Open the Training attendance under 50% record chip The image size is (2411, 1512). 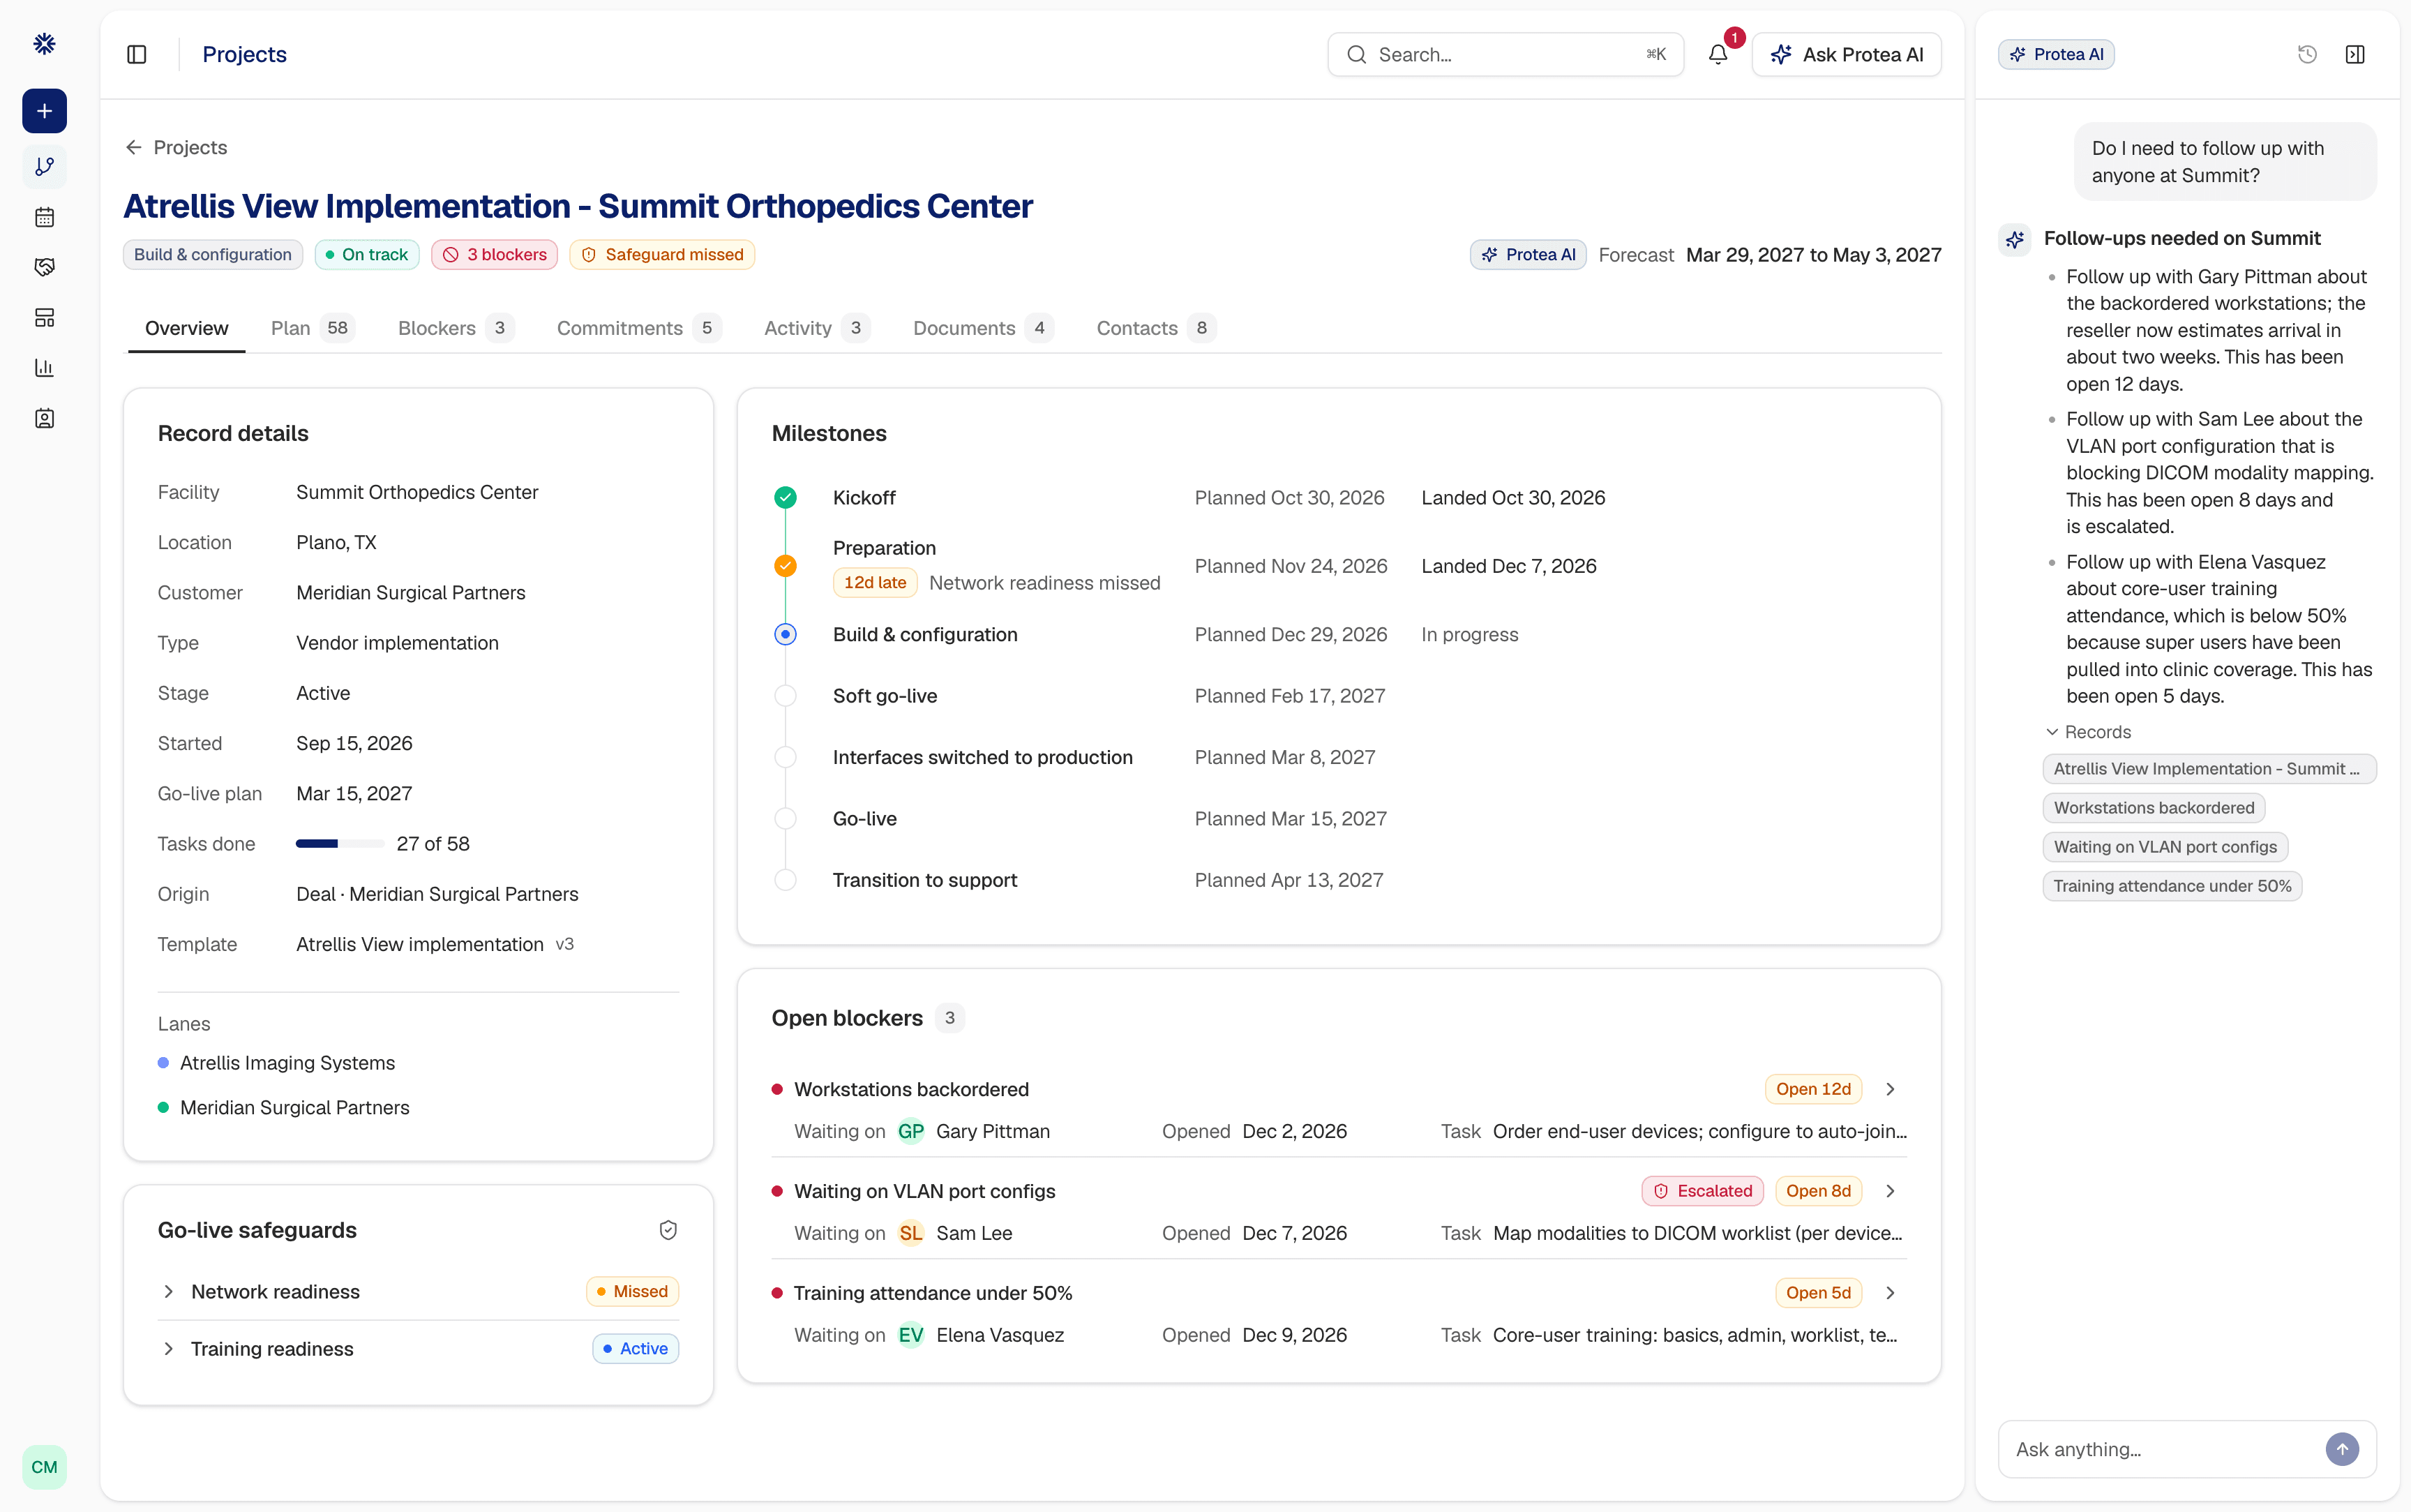(x=2172, y=886)
